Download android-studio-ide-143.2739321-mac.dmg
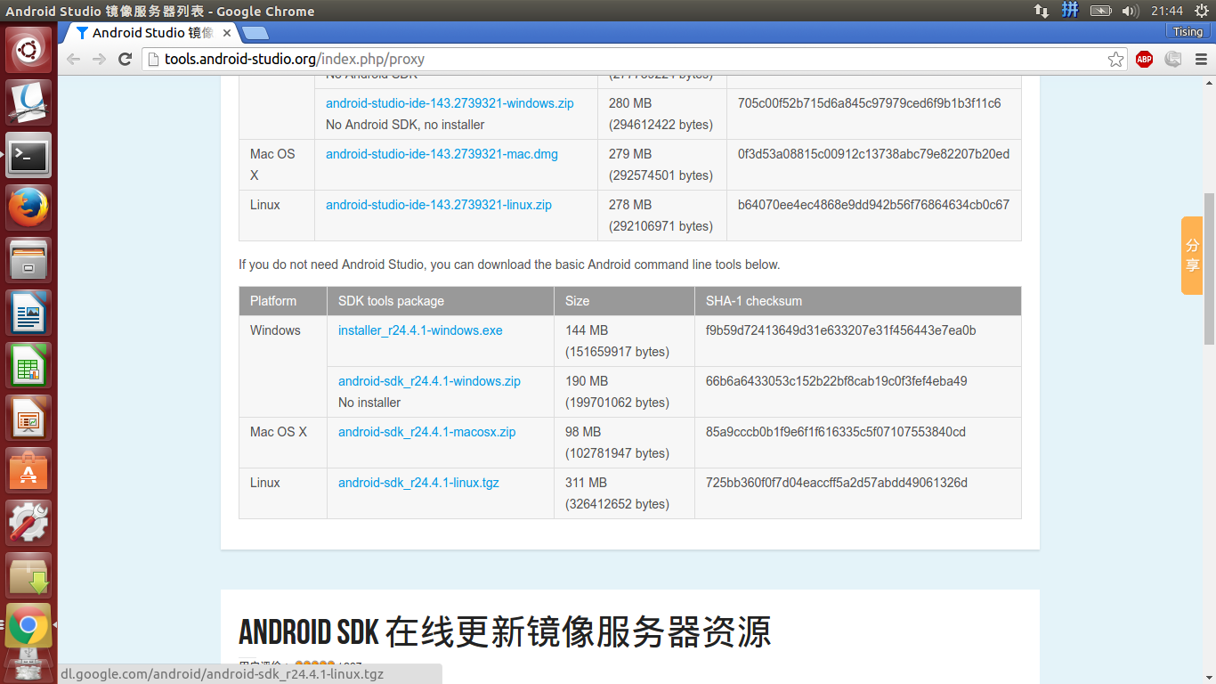This screenshot has width=1216, height=684. tap(442, 154)
